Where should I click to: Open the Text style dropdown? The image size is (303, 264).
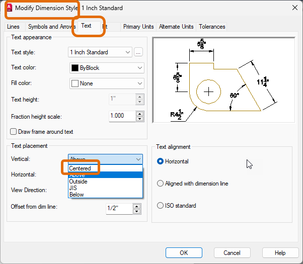click(100, 52)
